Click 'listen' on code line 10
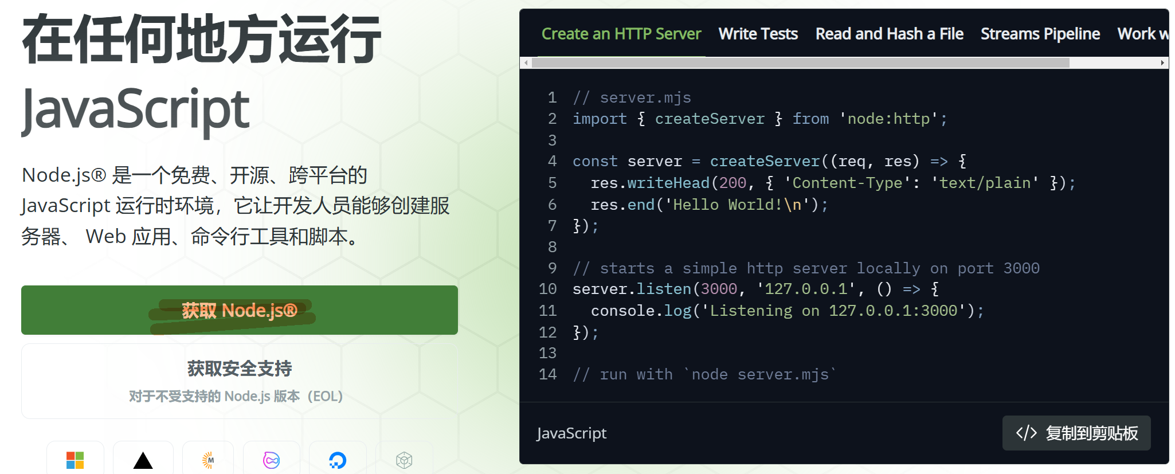Screen dimensions: 1175x474 pos(664,289)
